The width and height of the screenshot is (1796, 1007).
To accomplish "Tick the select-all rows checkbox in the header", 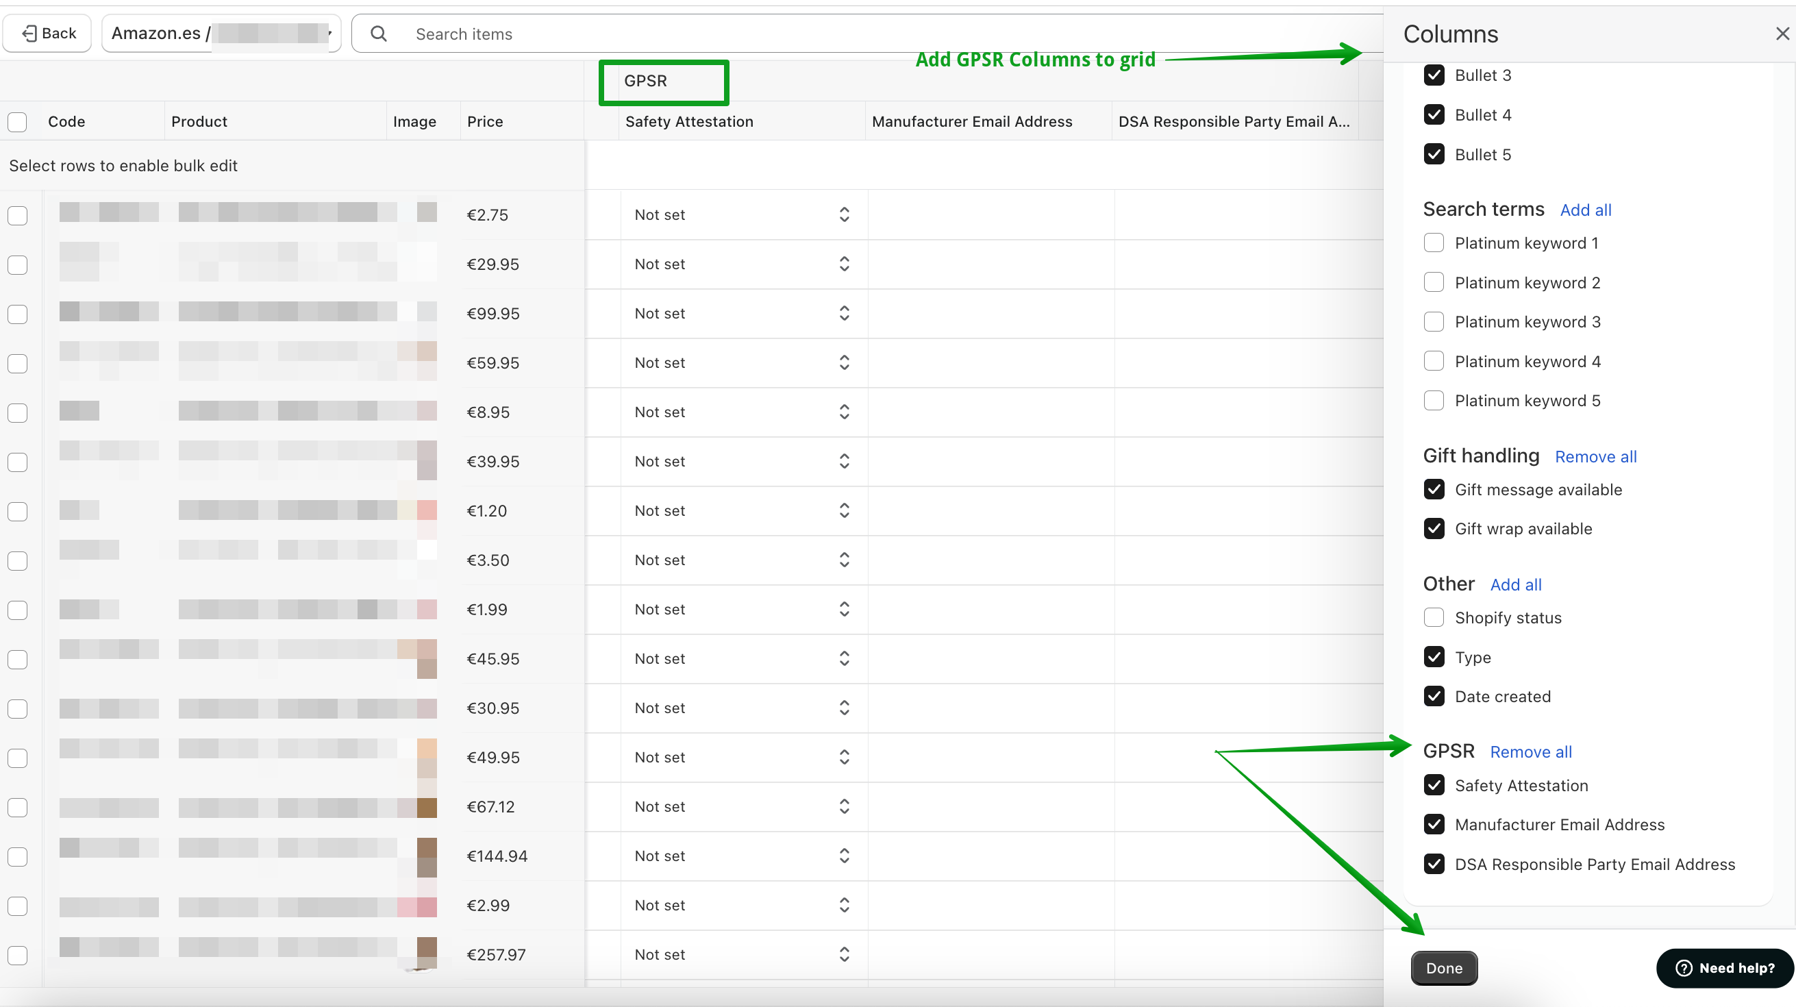I will click(17, 122).
